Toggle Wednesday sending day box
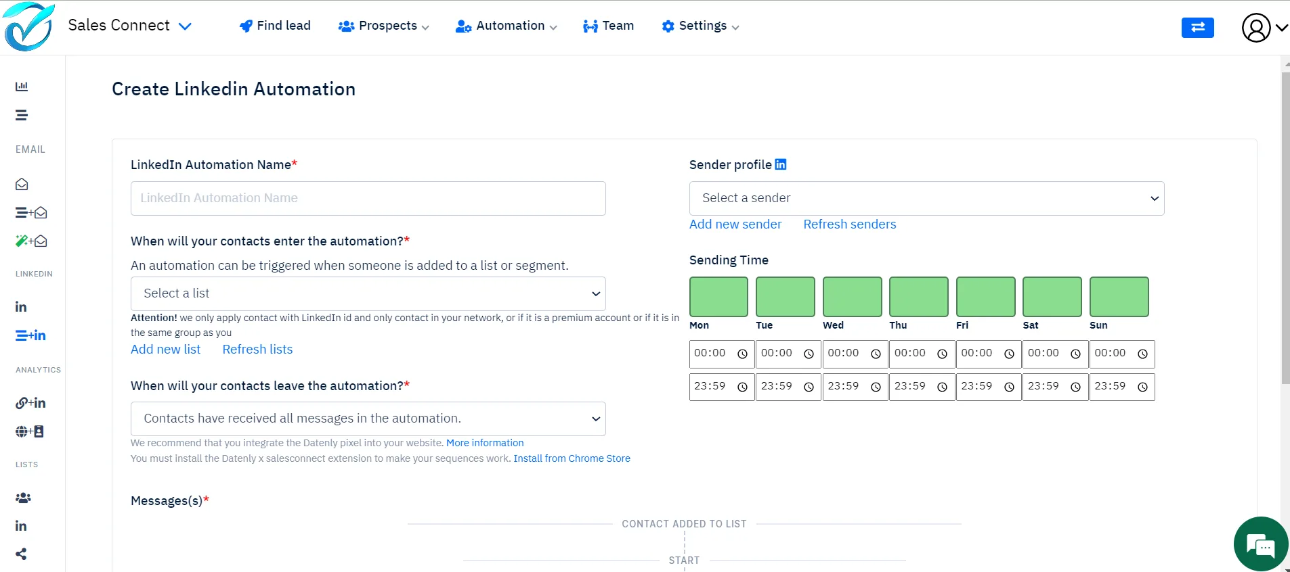Screen dimensions: 1290x572 pos(853,297)
